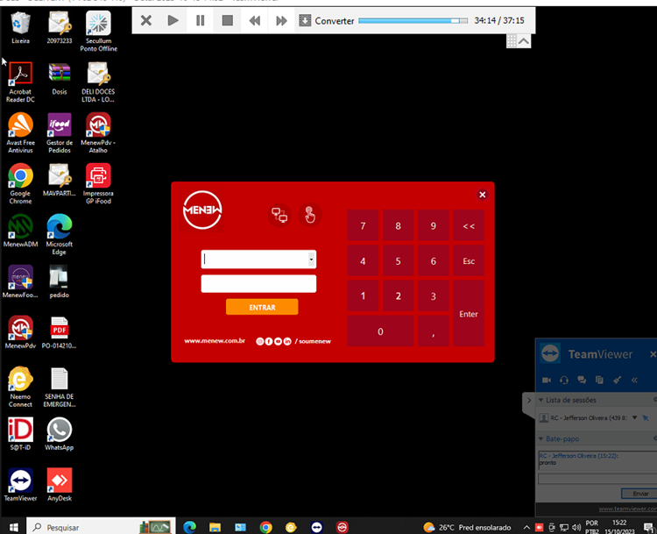The height and width of the screenshot is (534, 657).
Task: Open Neemo Connect shortcut
Action: [20, 387]
